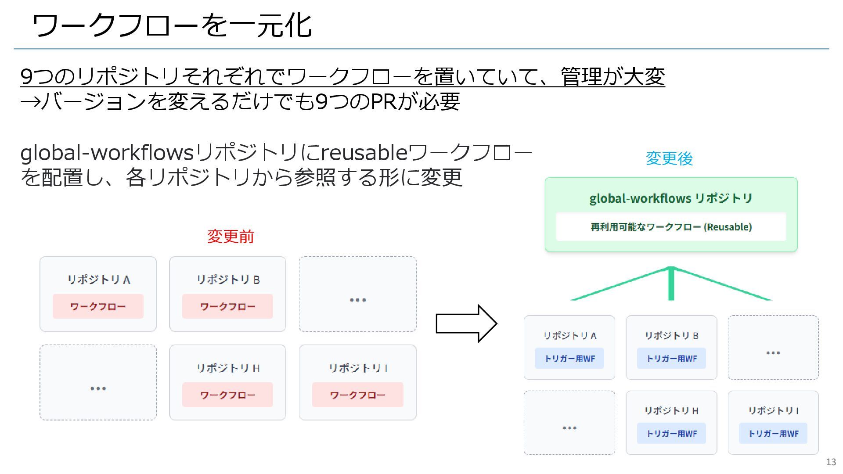Image resolution: width=843 pixels, height=474 pixels.
Task: Click the slide page number 13
Action: (831, 462)
